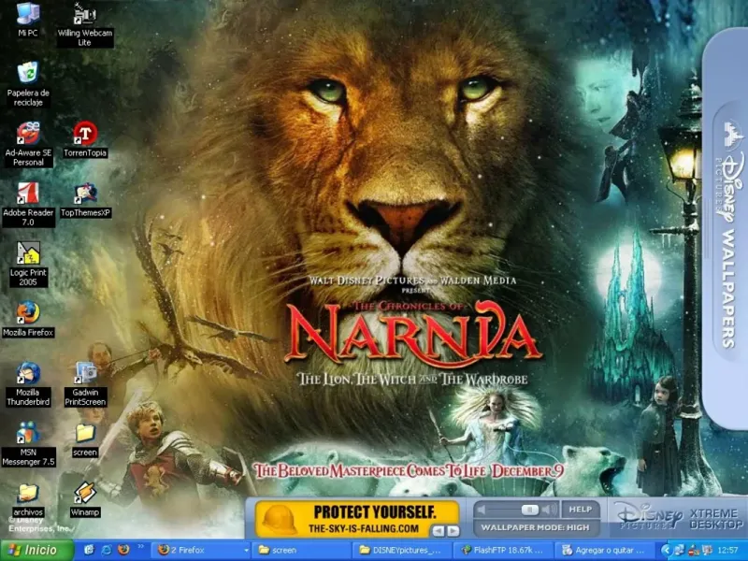Click first system tray icon after chevron

point(680,551)
